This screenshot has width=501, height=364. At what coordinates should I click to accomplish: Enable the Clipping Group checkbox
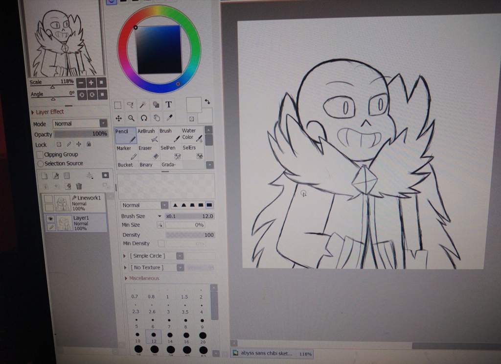coord(40,155)
